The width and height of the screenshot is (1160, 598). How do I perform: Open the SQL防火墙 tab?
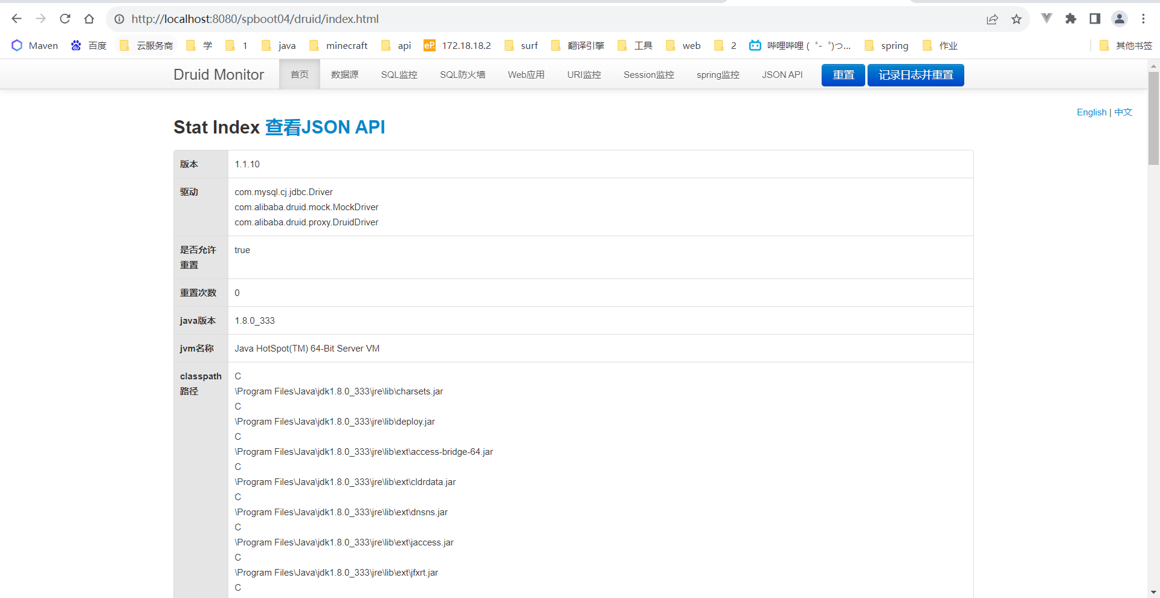[x=463, y=74]
